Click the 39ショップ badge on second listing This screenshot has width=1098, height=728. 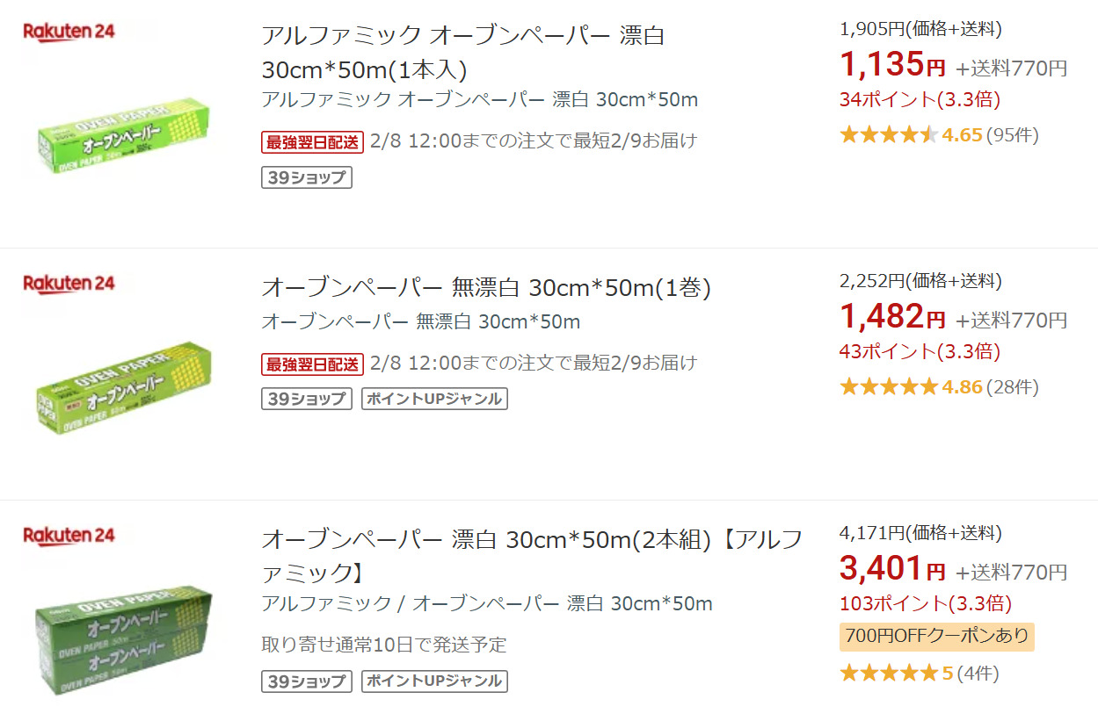tap(307, 399)
